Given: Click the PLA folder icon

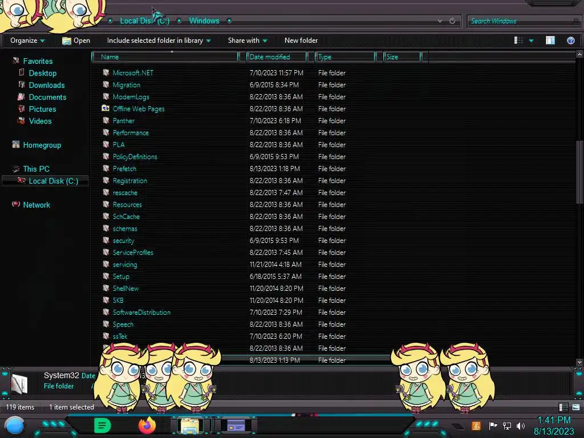Looking at the screenshot, I should (x=106, y=144).
